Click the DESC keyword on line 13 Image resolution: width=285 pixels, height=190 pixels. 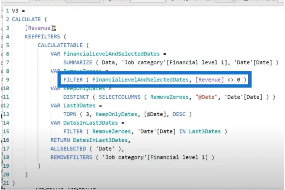(x=179, y=114)
